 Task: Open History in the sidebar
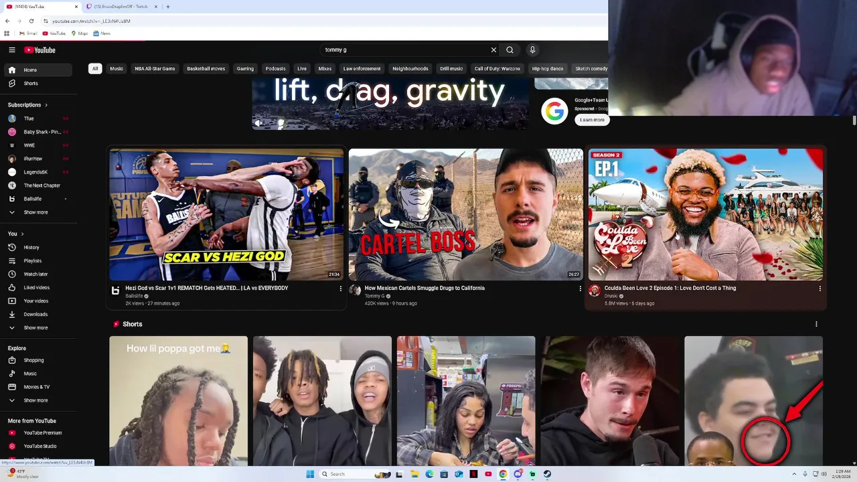click(37, 248)
